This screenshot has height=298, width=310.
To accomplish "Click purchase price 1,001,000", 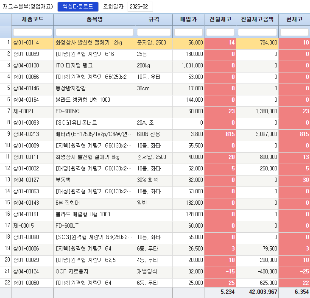I will coord(192,66).
